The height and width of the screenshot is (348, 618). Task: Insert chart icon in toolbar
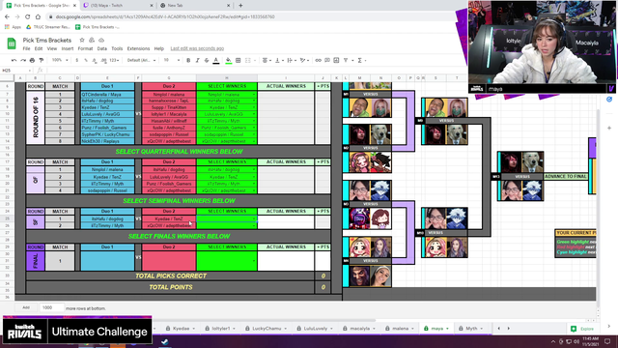tap(336, 60)
